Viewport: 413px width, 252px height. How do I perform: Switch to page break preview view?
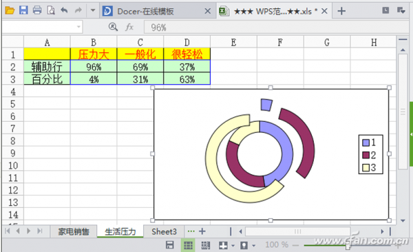click(205, 245)
